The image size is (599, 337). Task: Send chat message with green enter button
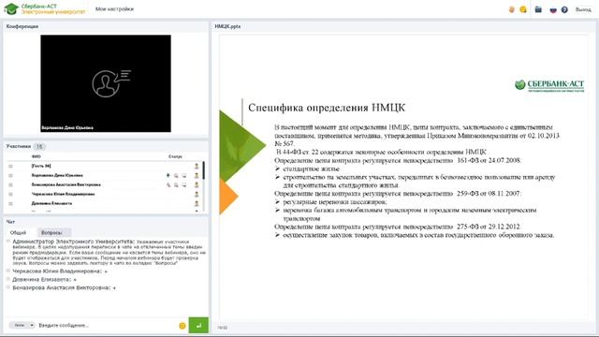point(198,326)
